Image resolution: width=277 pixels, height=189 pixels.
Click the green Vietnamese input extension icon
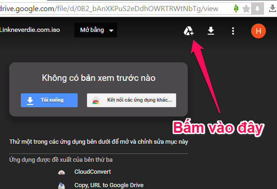pyautogui.click(x=236, y=8)
